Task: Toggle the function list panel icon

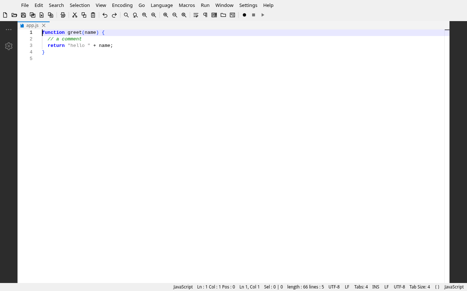Action: pos(232,15)
